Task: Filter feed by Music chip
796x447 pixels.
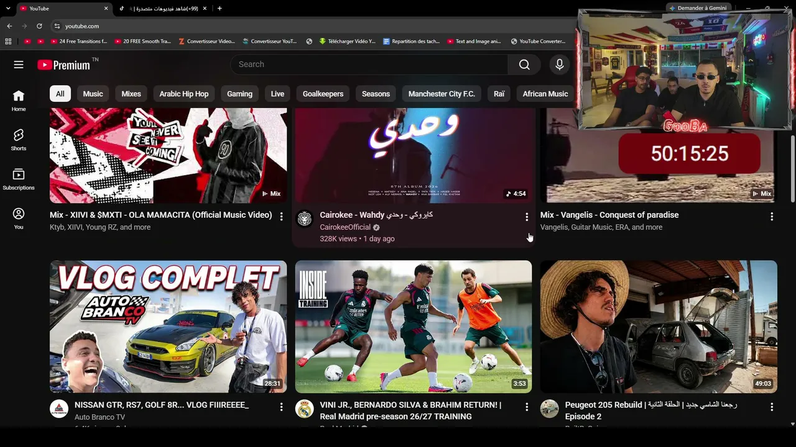Action: tap(93, 94)
